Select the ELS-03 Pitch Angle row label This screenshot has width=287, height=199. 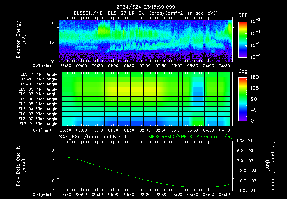pos(38,114)
